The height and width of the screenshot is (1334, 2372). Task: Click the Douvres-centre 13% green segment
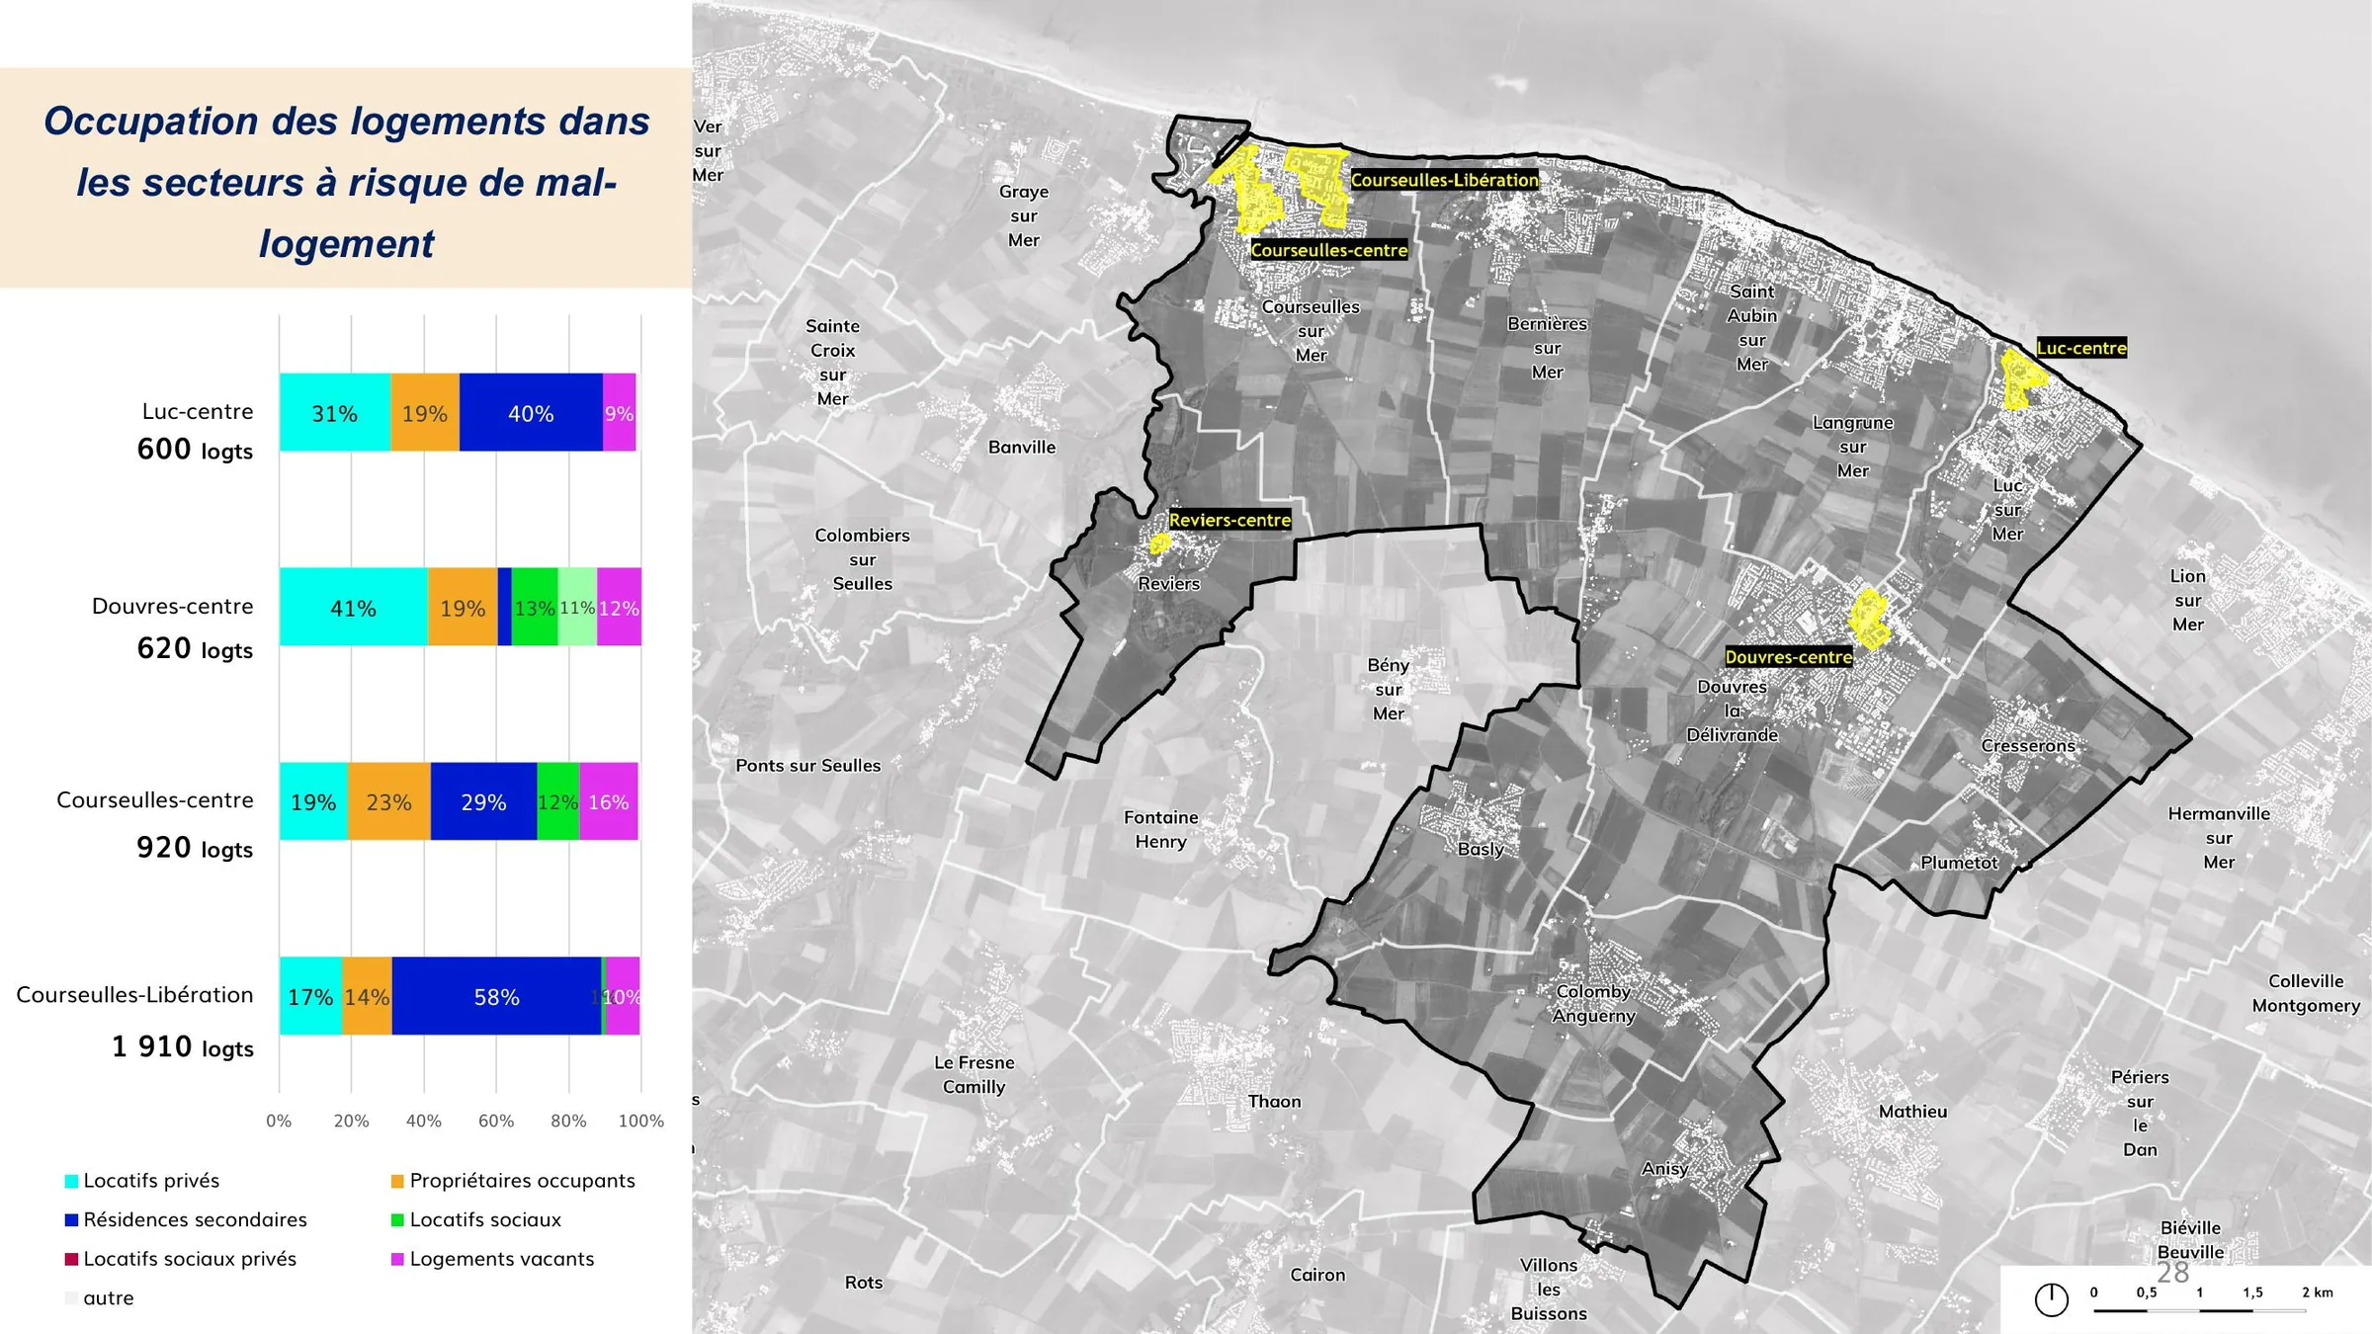click(535, 607)
